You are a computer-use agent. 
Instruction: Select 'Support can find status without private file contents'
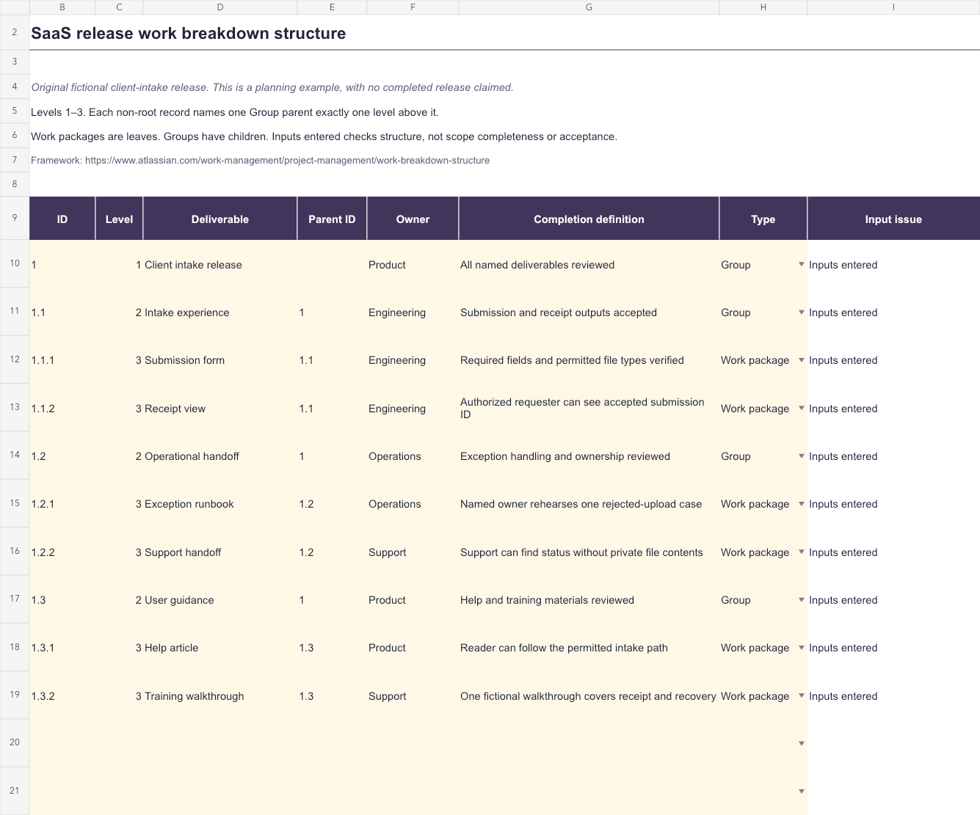[589, 552]
